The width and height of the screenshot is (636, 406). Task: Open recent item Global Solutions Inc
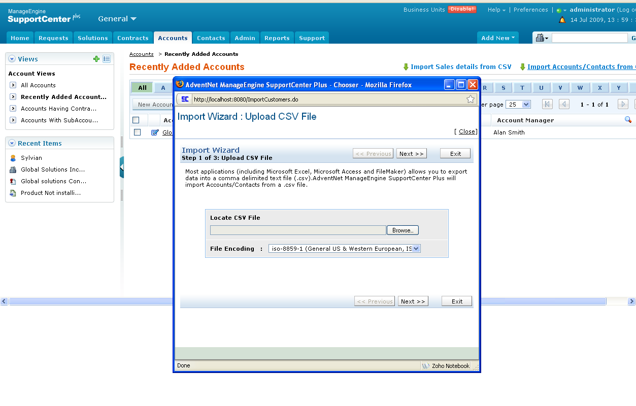pos(53,170)
